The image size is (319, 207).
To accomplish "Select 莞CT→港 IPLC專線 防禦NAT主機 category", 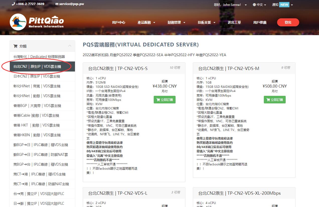I will (x=42, y=184).
